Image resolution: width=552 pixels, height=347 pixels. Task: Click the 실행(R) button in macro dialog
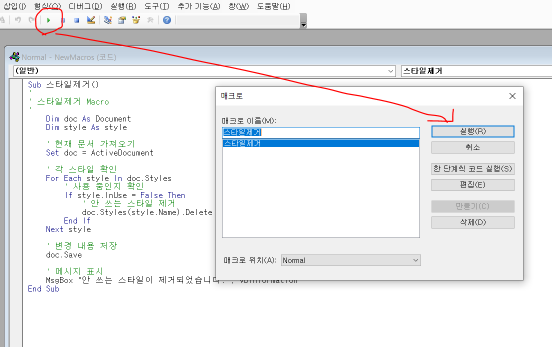[x=473, y=131]
